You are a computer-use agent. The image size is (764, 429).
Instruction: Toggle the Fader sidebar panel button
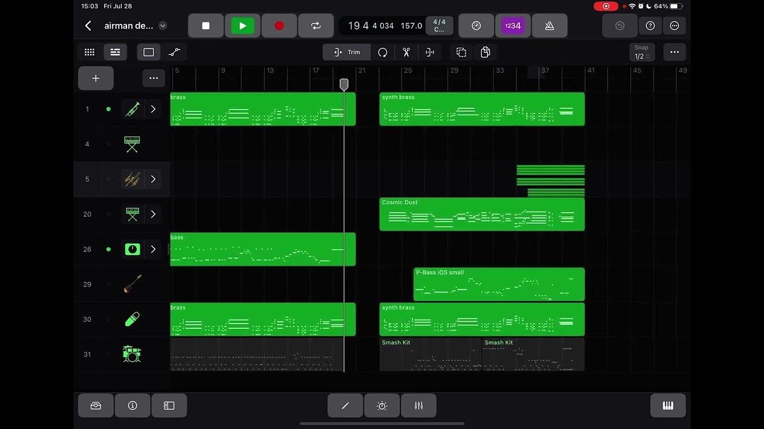coord(169,406)
